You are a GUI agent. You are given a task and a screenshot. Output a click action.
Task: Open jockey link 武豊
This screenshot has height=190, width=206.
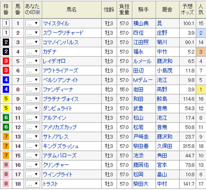point(138,109)
